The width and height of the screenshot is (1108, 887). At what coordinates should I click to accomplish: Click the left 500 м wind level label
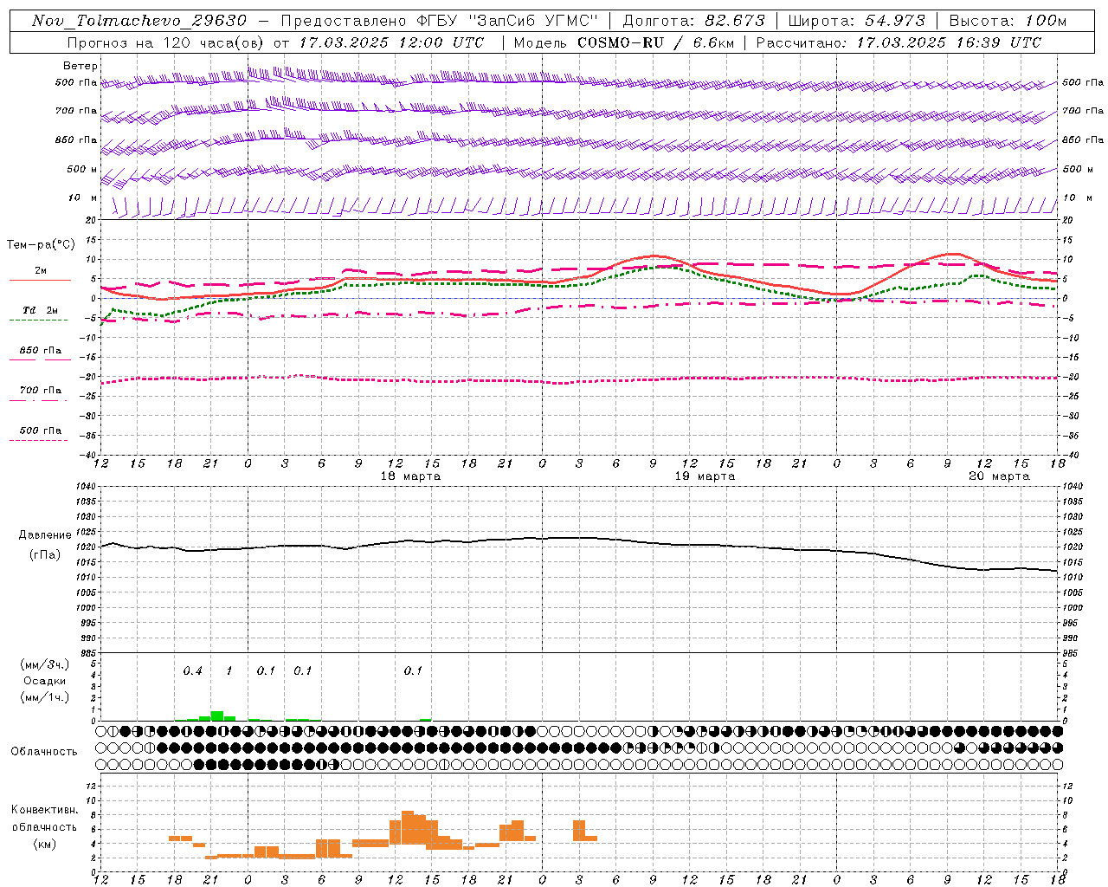(82, 169)
